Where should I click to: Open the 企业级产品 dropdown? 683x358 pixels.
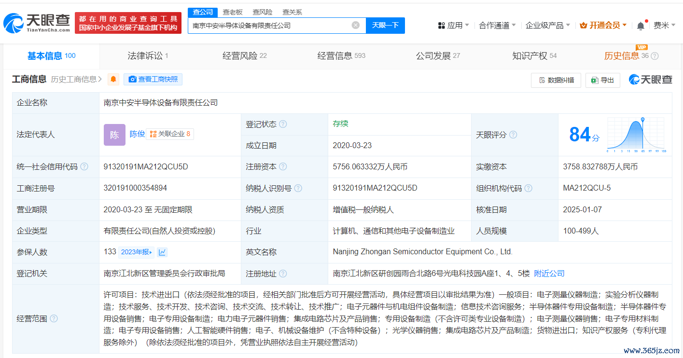[x=547, y=26]
